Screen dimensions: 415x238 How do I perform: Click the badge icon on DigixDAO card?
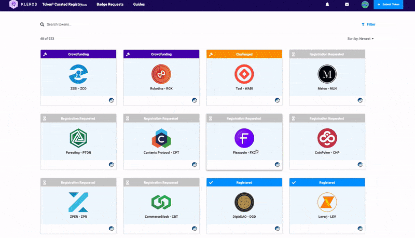[x=277, y=229]
